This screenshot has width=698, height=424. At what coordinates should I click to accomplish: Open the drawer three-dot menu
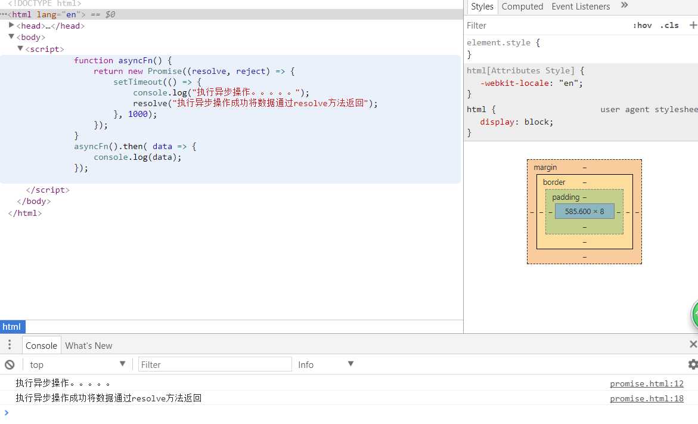click(10, 344)
